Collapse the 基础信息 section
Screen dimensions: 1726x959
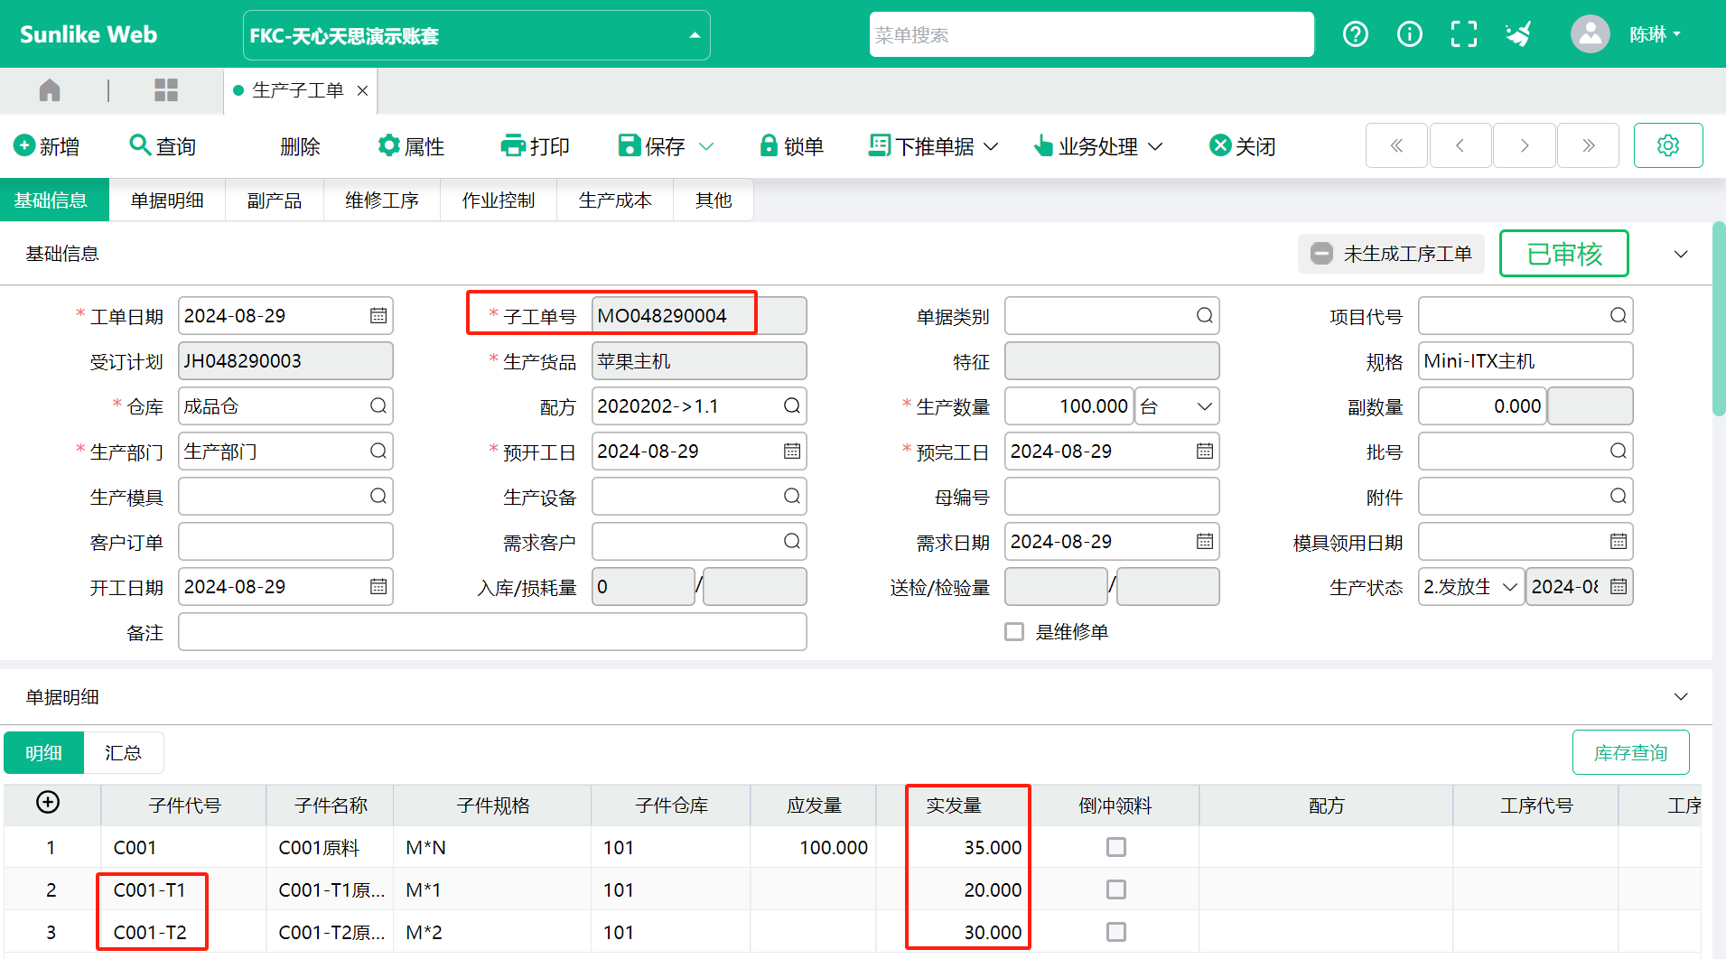point(1681,254)
